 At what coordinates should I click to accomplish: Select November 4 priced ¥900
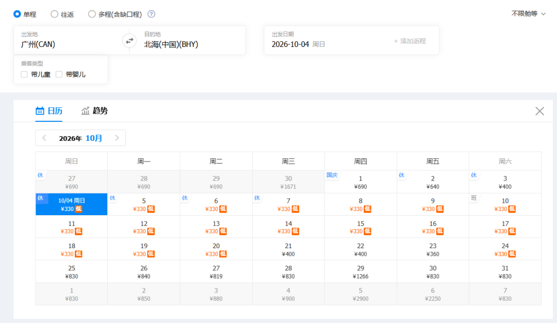[288, 294]
